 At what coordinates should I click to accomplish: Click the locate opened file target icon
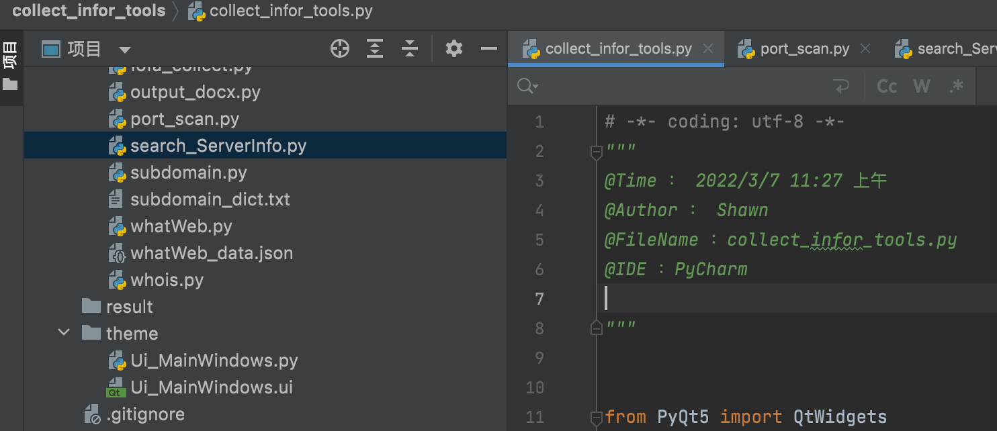[x=340, y=48]
